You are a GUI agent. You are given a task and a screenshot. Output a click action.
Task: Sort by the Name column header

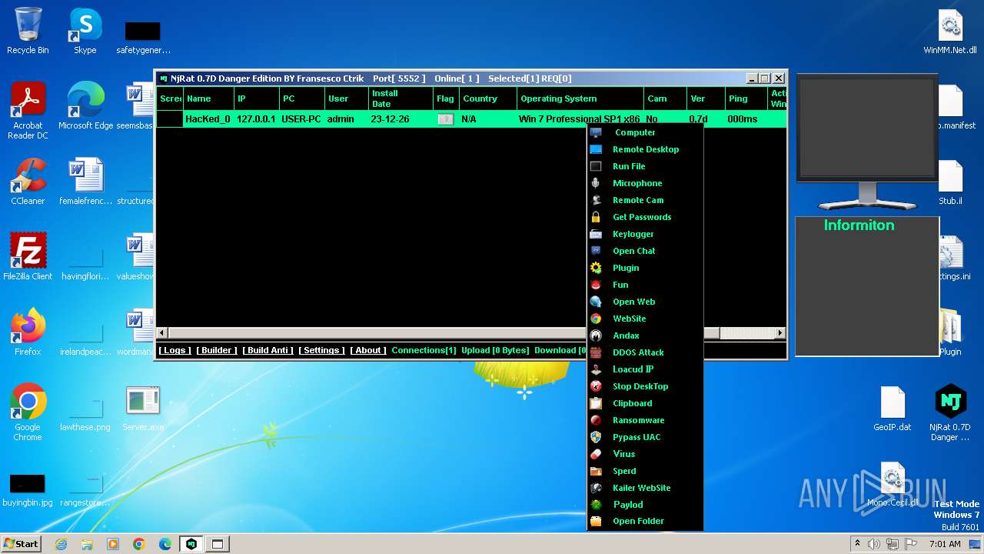coord(208,98)
